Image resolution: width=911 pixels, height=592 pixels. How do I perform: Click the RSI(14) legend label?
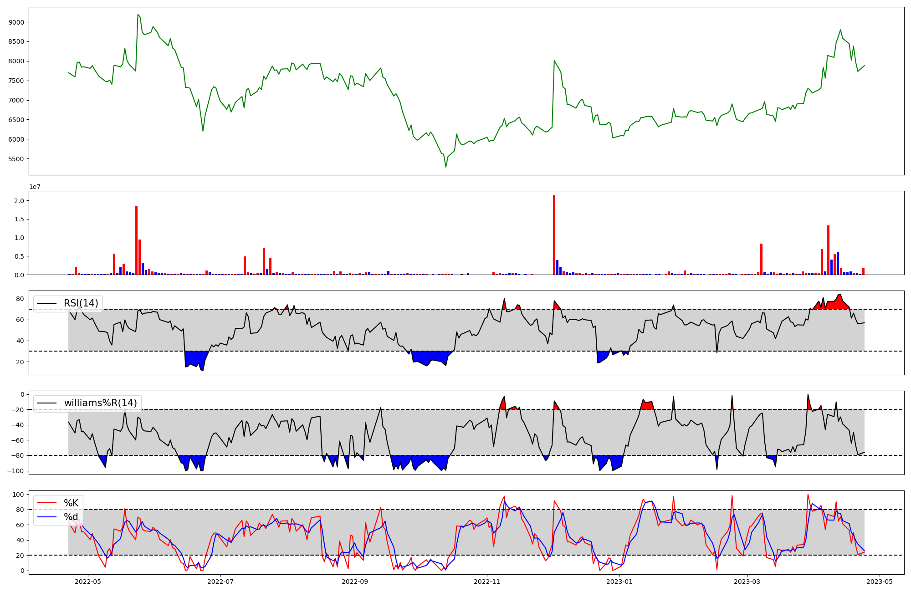(x=81, y=303)
